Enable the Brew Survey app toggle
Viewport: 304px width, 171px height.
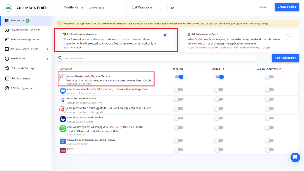coord(178,99)
